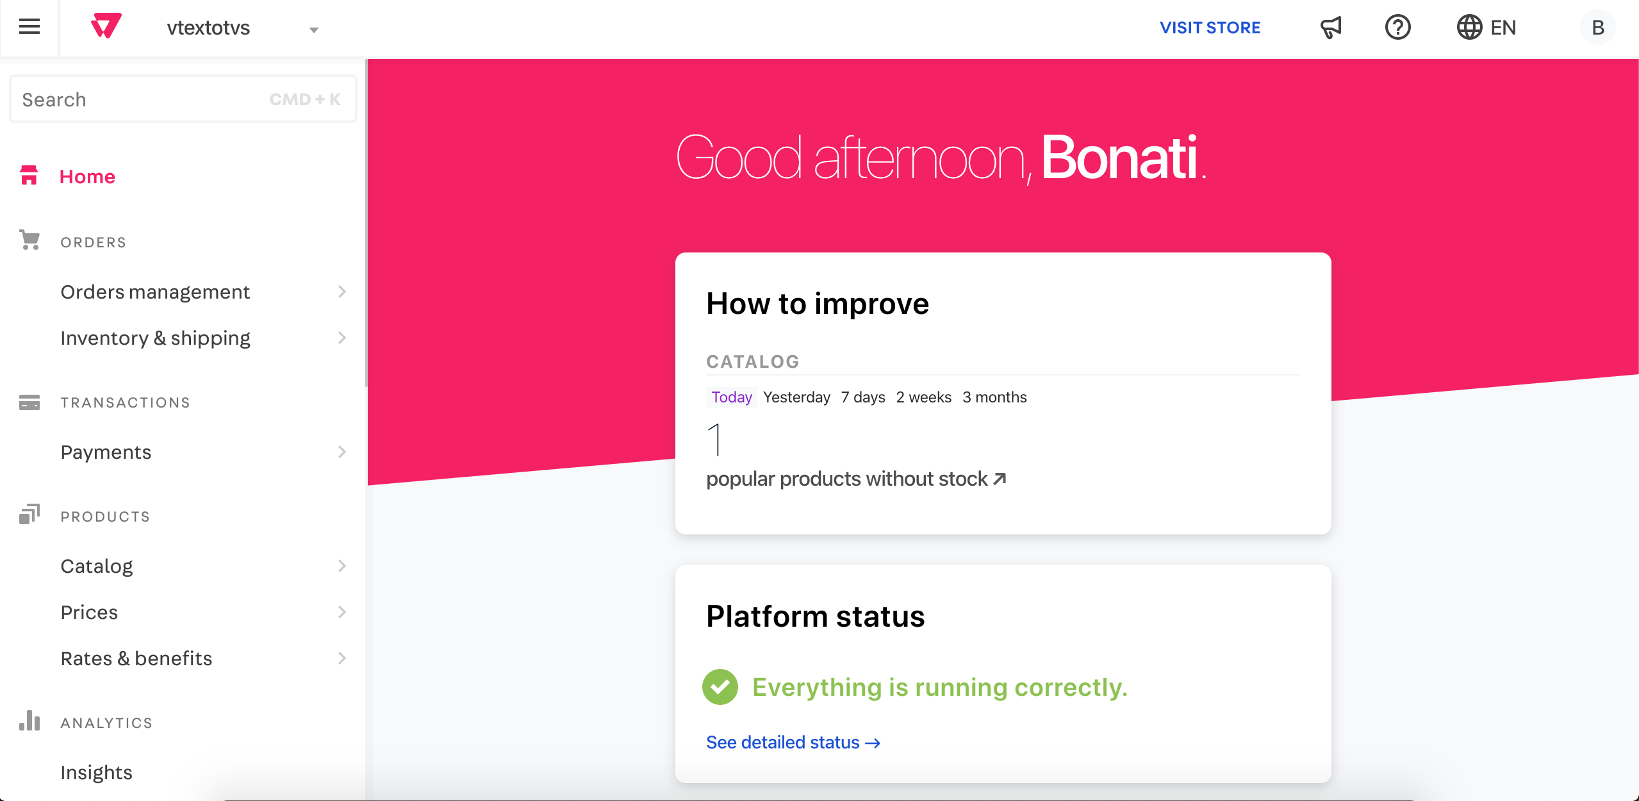Open the help question mark icon
The width and height of the screenshot is (1639, 801).
[x=1397, y=28]
